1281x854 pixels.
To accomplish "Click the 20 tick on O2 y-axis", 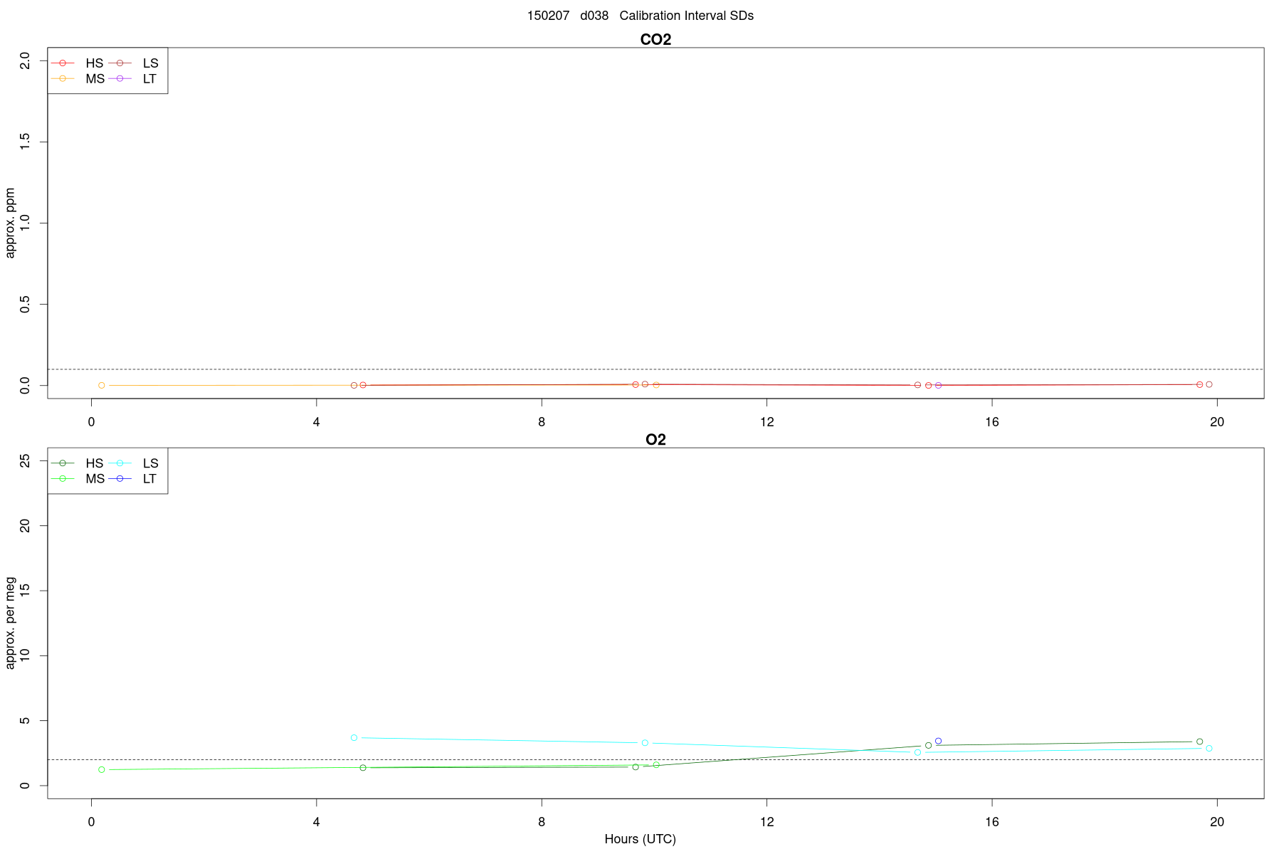I will [26, 525].
